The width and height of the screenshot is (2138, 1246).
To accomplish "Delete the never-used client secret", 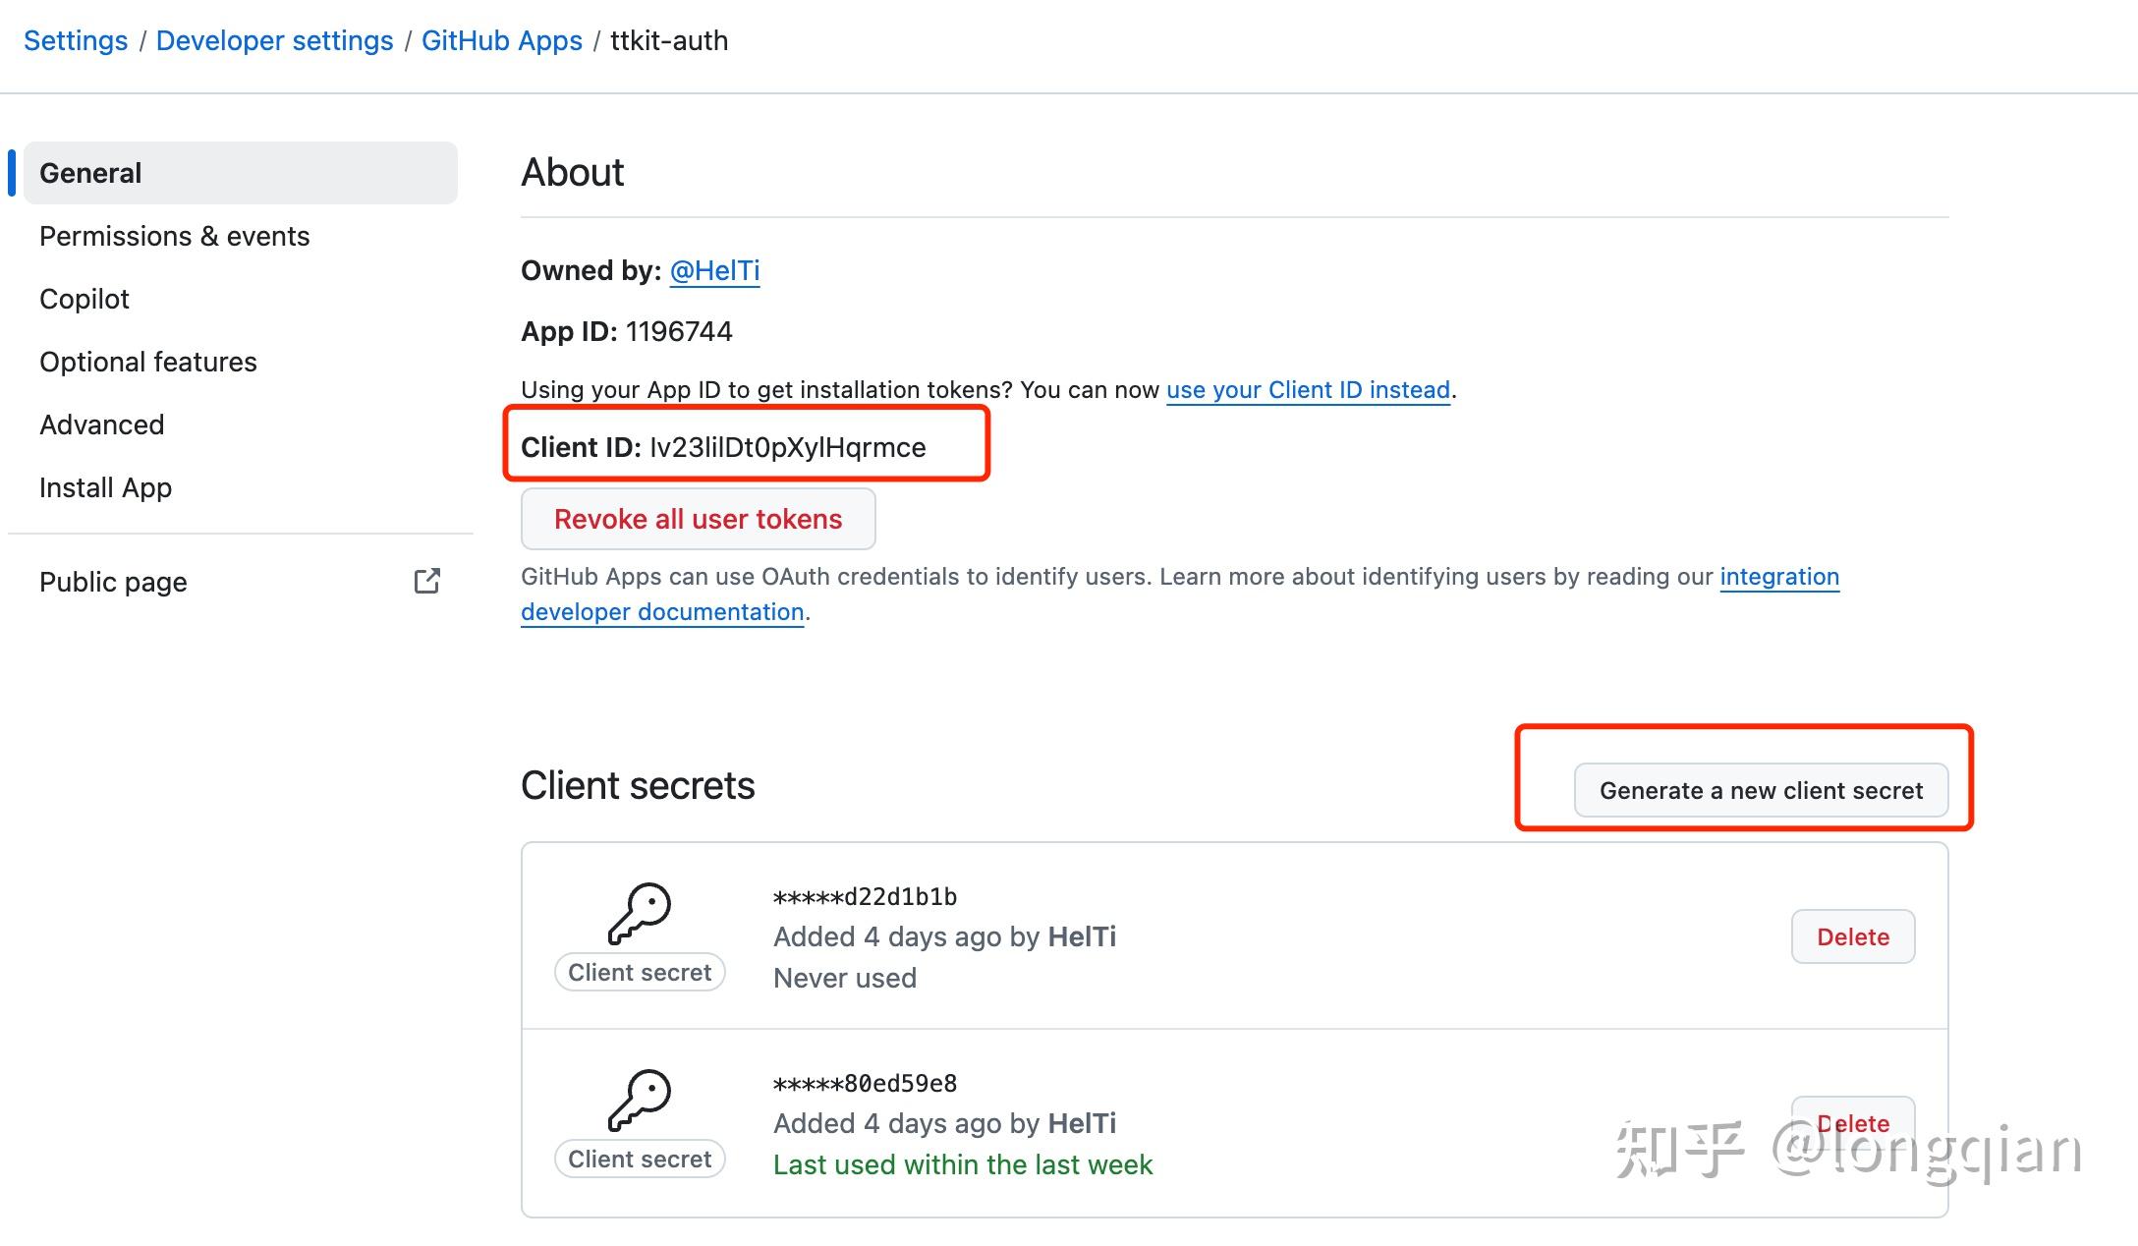I will pyautogui.click(x=1852, y=936).
